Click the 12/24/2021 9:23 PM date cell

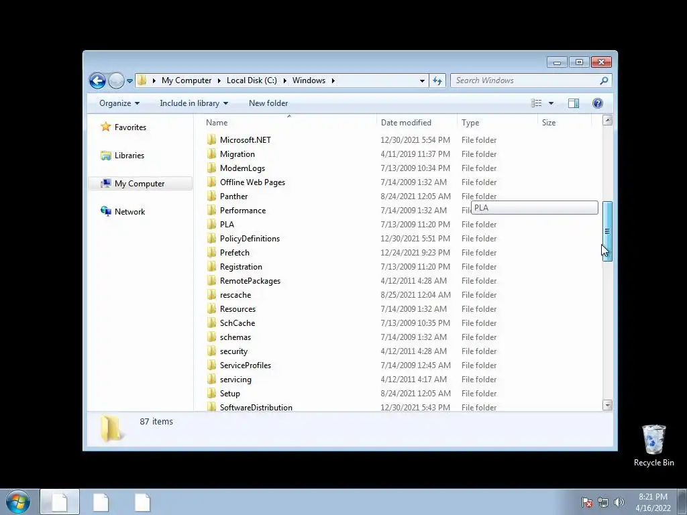[x=415, y=252]
